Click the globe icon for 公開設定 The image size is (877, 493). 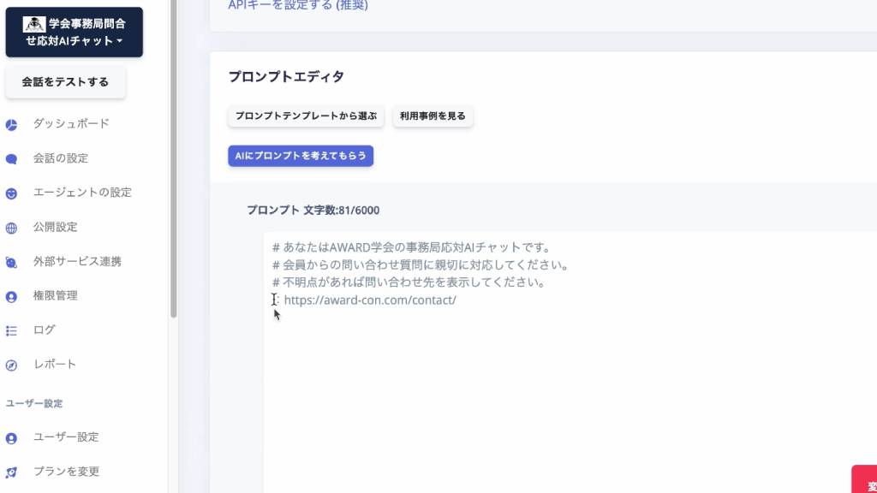tap(12, 228)
